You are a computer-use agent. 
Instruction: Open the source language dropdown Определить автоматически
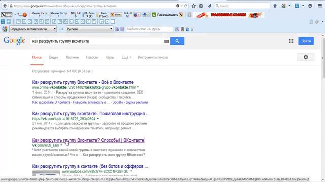tap(33, 29)
